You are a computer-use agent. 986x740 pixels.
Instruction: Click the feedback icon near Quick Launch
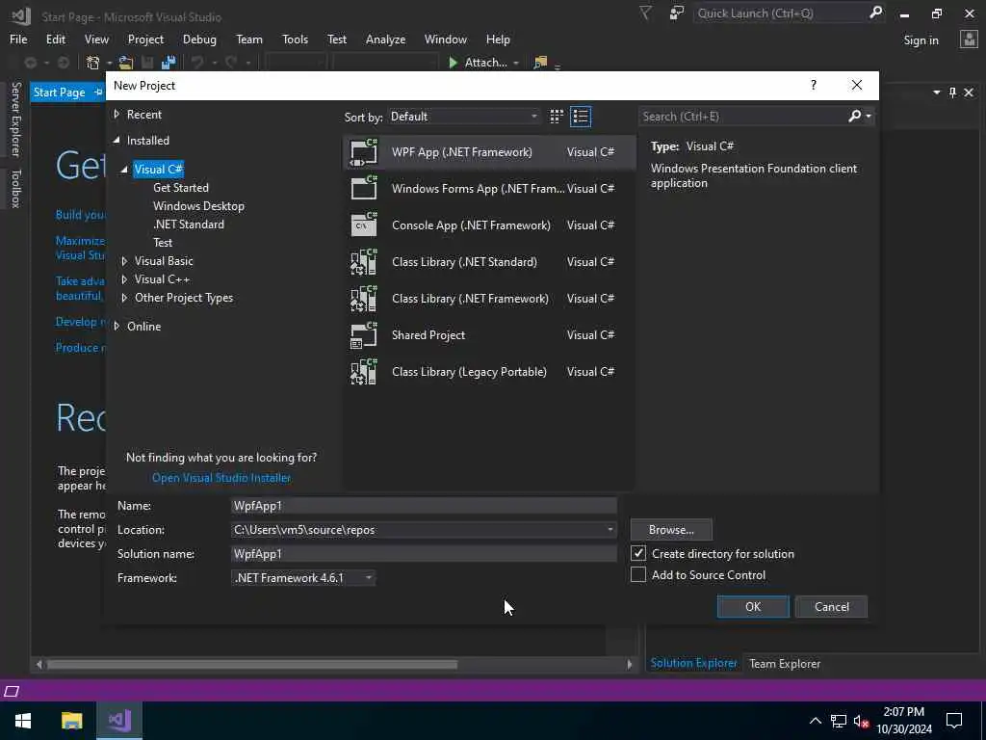click(x=677, y=13)
